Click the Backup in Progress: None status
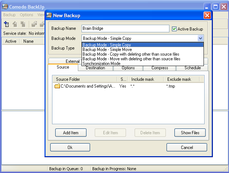The height and width of the screenshot is (173, 229). 114,169
